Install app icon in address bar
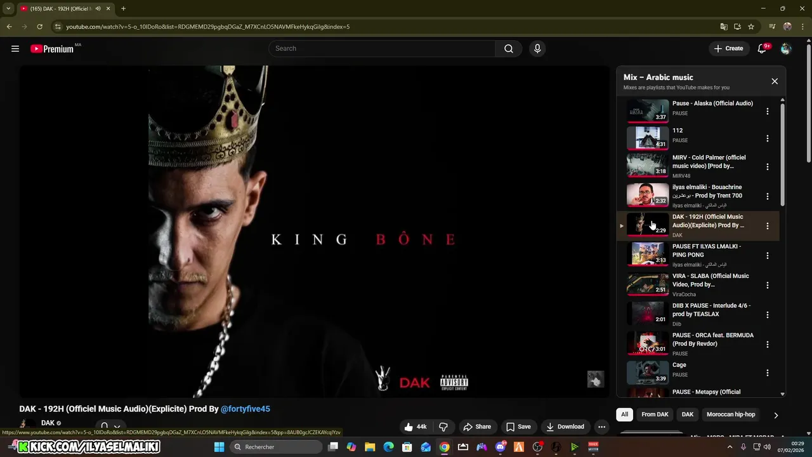Screen dimensions: 812x457 pyautogui.click(x=737, y=27)
